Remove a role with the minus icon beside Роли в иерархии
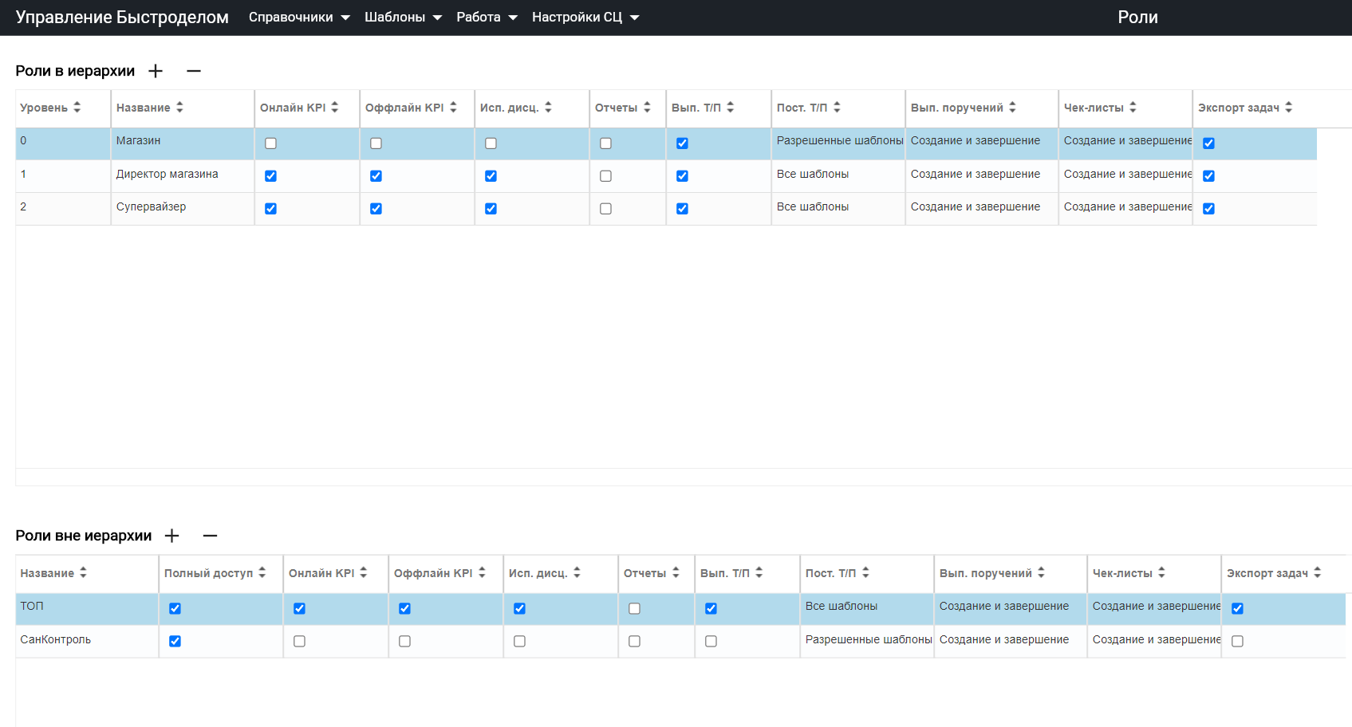This screenshot has height=727, width=1352. (x=194, y=71)
